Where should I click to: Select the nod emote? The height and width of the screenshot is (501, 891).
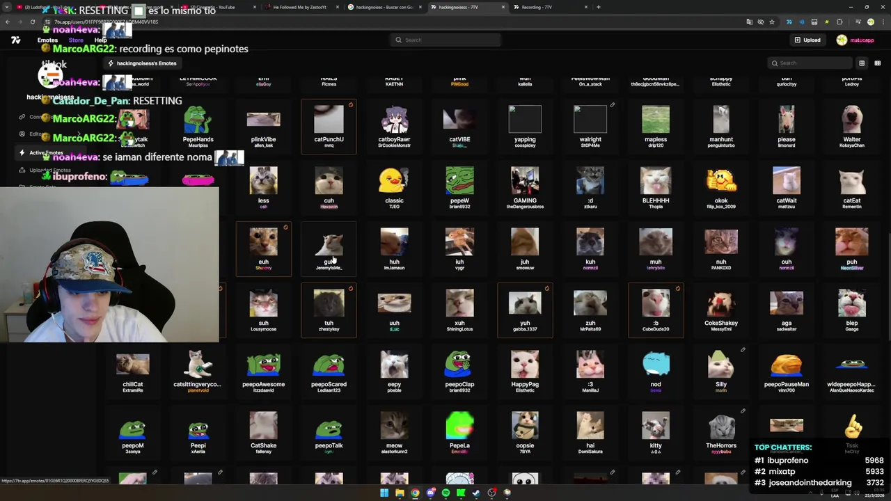click(x=656, y=370)
